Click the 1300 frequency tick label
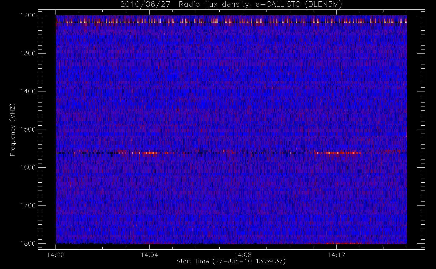Screen dimensions: 436x269 coord(28,53)
